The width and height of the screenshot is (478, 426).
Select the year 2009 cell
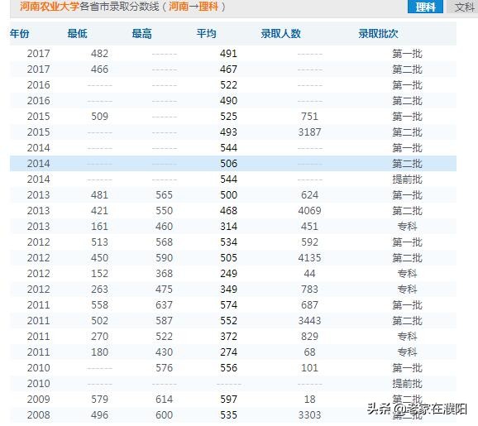pos(38,400)
